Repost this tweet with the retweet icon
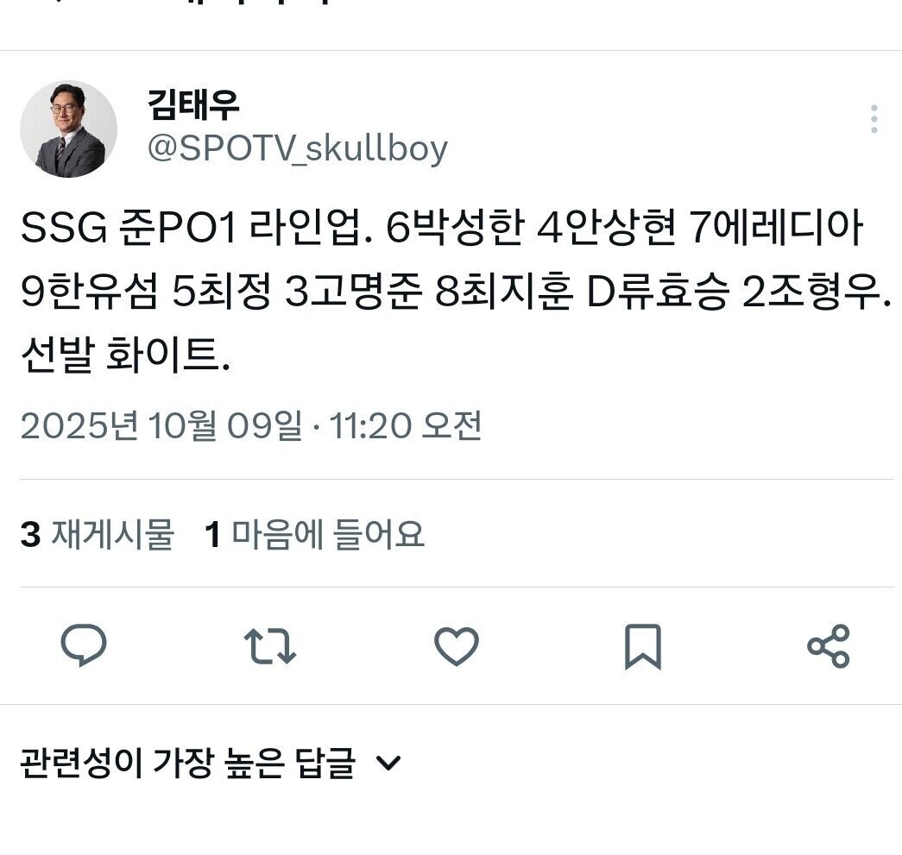The image size is (902, 855). [270, 646]
